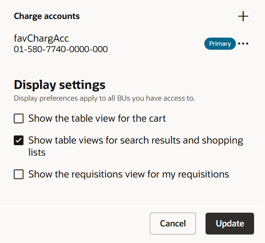The image size is (265, 243).
Task: Tick the requisitions view checkbox
Action: tap(19, 174)
